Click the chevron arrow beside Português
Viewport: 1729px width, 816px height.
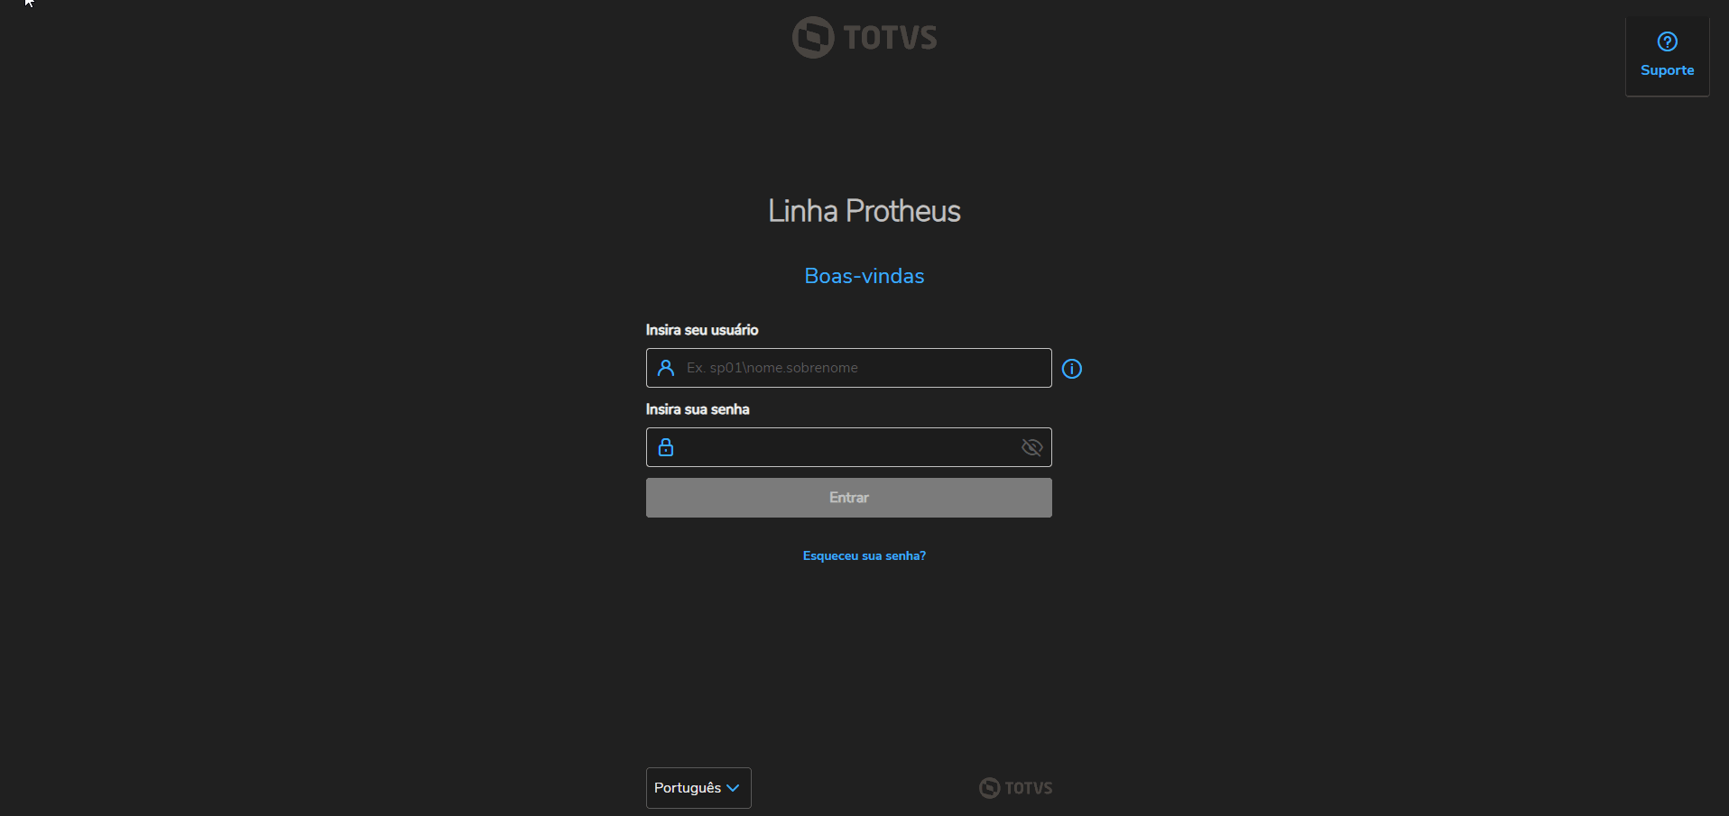point(734,788)
